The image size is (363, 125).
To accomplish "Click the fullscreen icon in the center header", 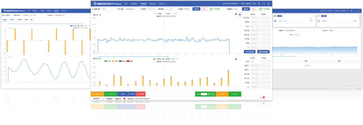I will click(264, 4).
